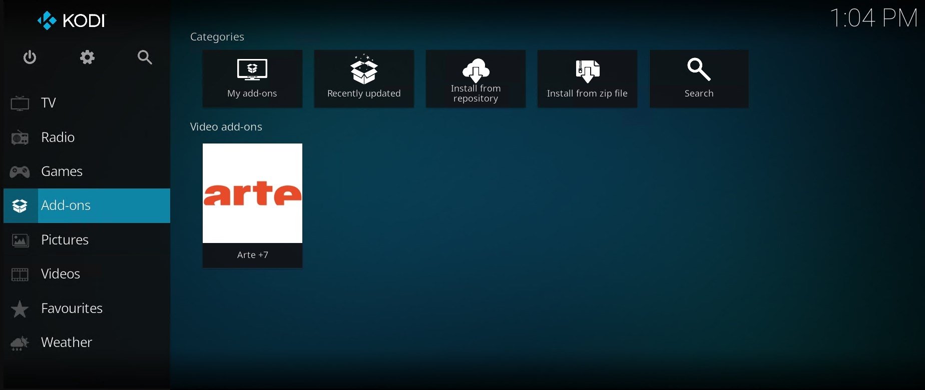Screen dimensions: 925x390
Task: Select Add-ons in the sidebar
Action: (87, 205)
